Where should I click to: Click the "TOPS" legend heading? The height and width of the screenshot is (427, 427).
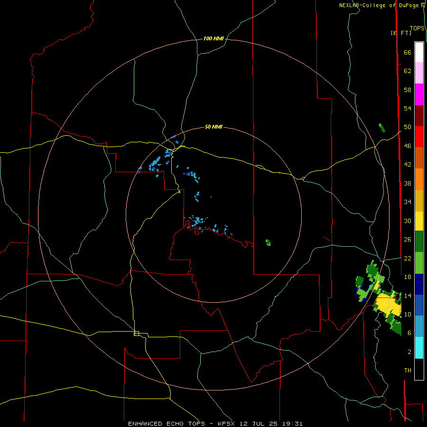pyautogui.click(x=417, y=28)
